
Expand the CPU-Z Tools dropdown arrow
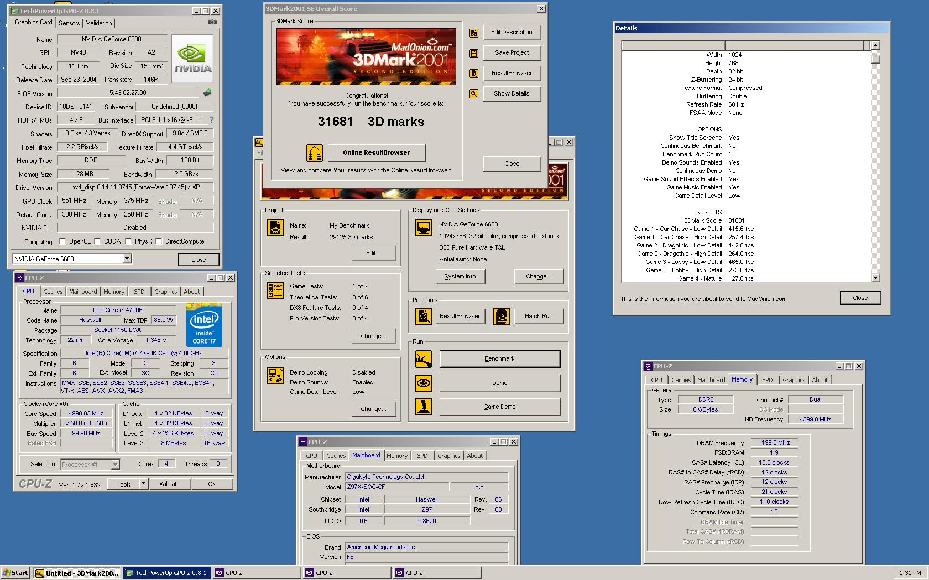pyautogui.click(x=143, y=484)
